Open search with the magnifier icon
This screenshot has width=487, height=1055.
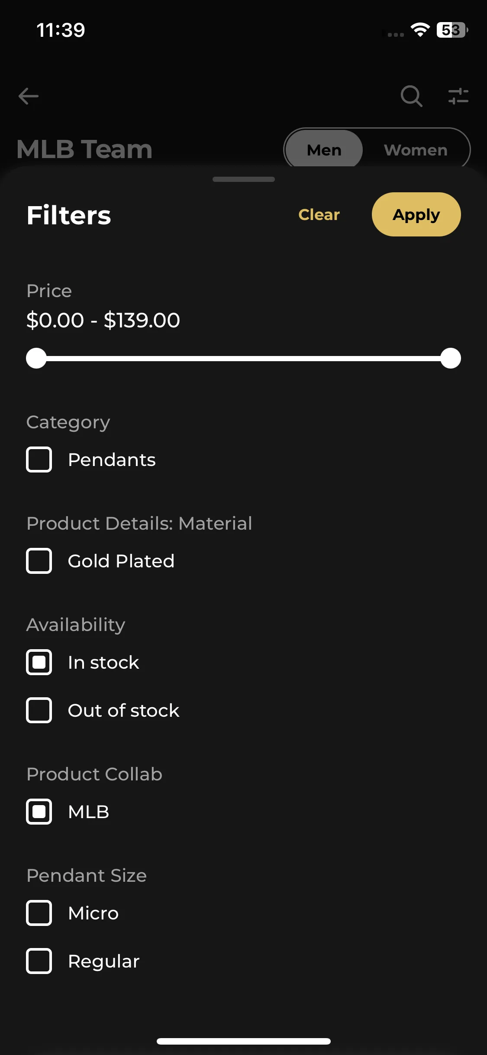click(411, 96)
